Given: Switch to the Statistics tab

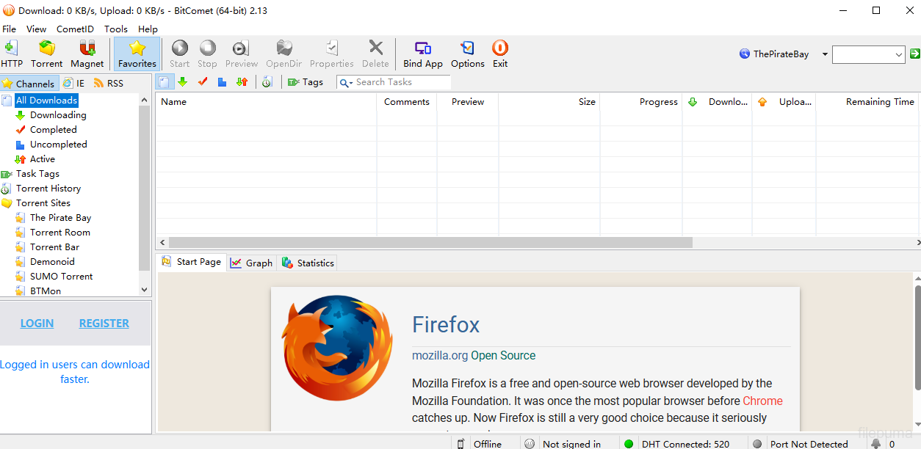Looking at the screenshot, I should (x=308, y=263).
